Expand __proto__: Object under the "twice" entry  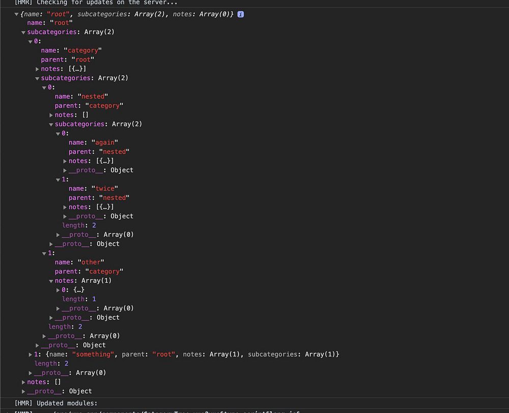[65, 216]
